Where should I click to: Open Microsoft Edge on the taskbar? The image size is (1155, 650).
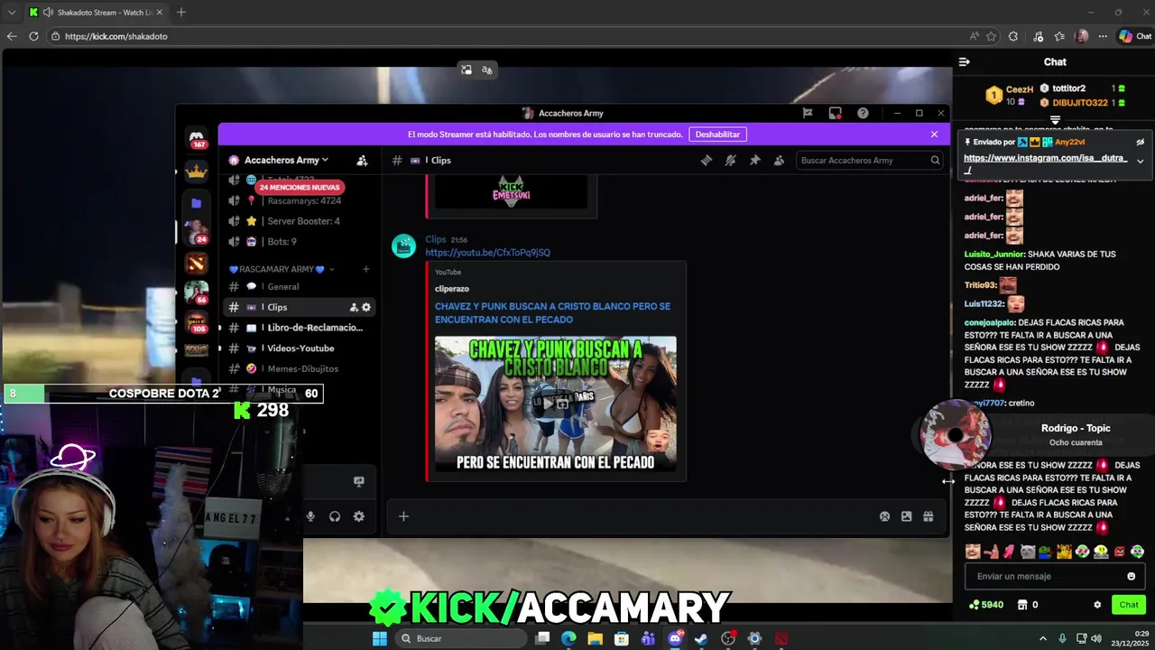point(568,638)
